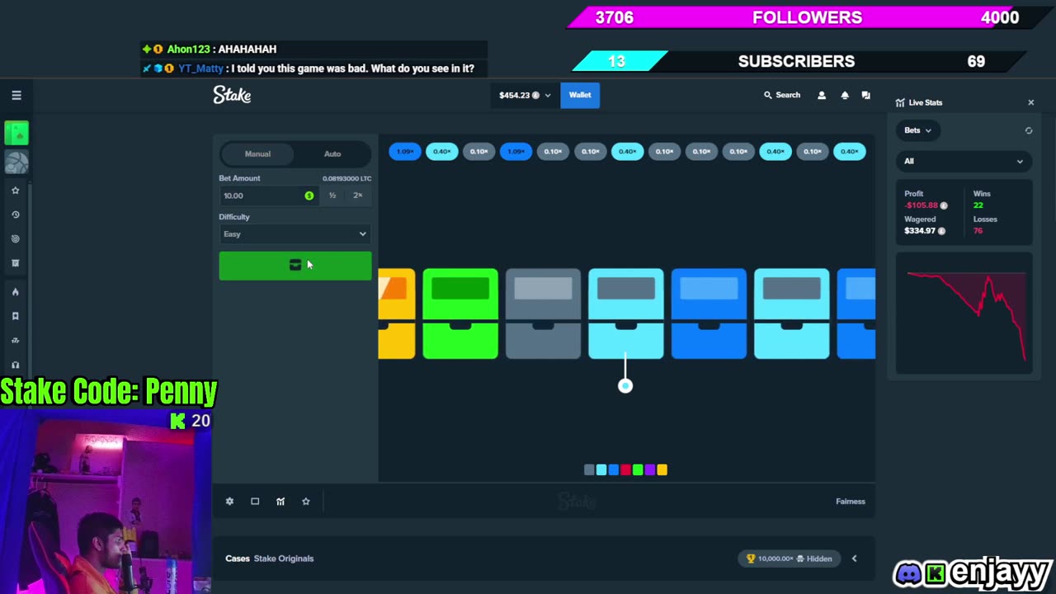Click the grey case in the reel
The height and width of the screenshot is (594, 1056).
(543, 313)
